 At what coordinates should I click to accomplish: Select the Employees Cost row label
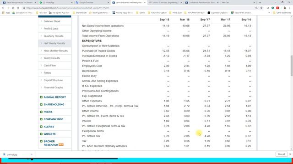click(x=92, y=66)
